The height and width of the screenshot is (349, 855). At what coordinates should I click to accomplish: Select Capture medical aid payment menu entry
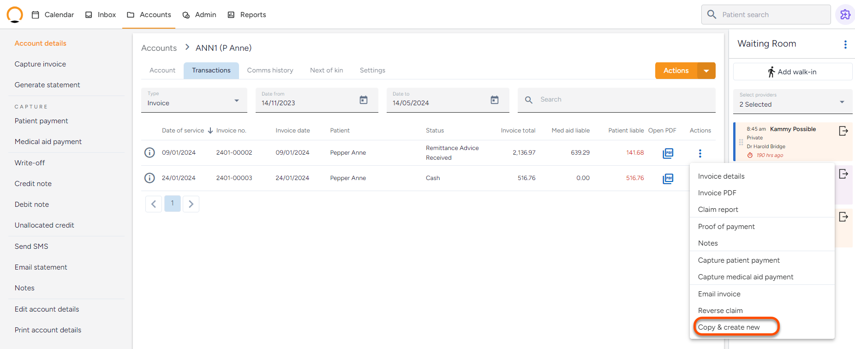762,277
